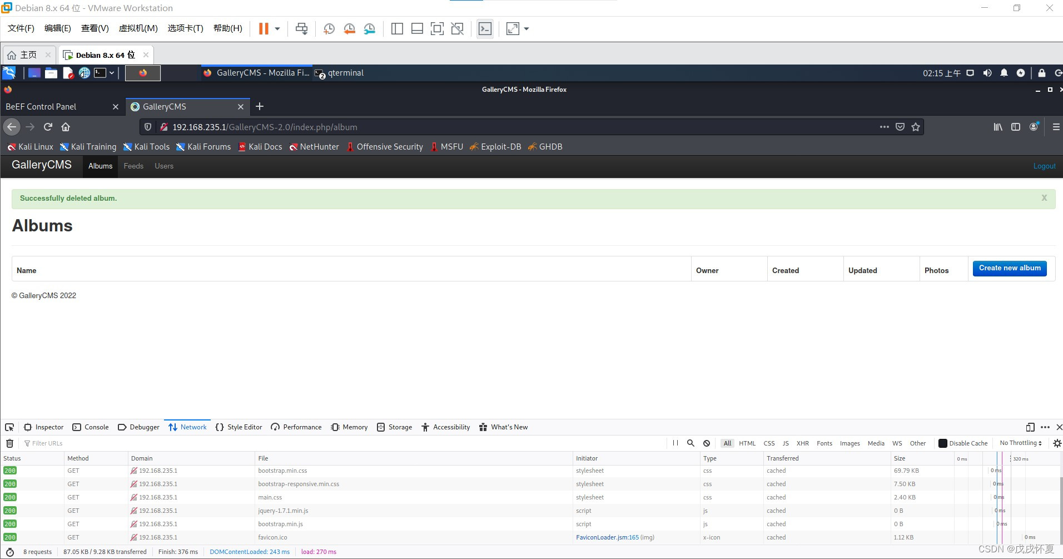Clear the network request log
Image resolution: width=1063 pixels, height=559 pixels.
(9, 443)
